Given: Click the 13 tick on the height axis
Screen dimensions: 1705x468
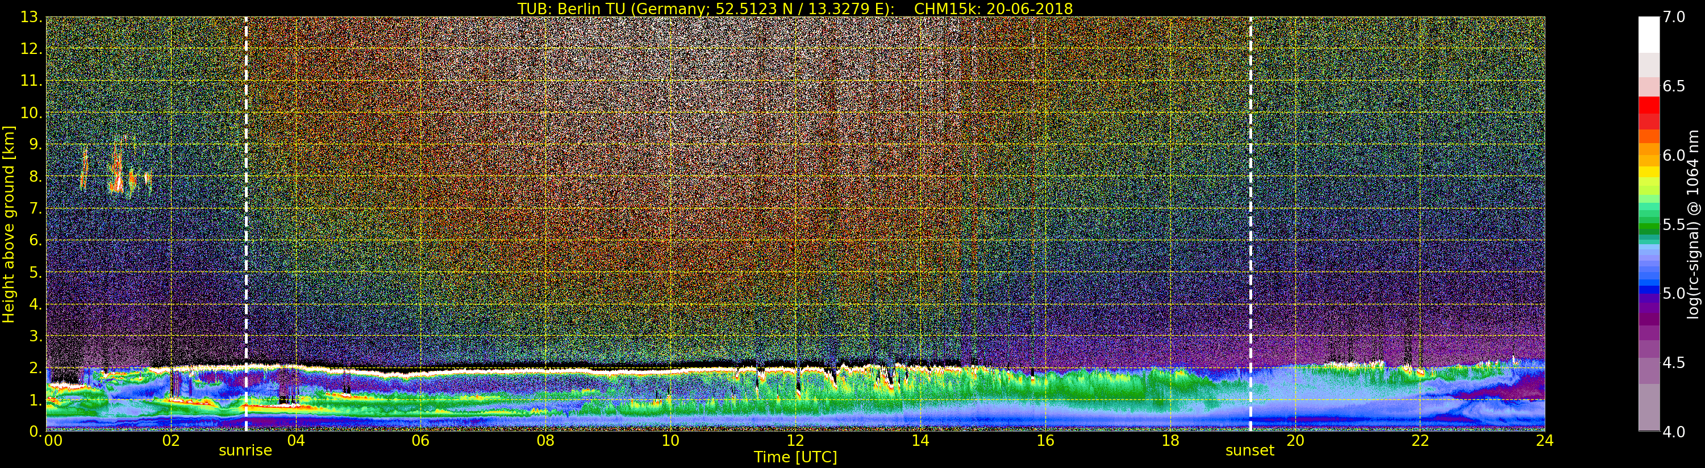Looking at the screenshot, I should 31,17.
